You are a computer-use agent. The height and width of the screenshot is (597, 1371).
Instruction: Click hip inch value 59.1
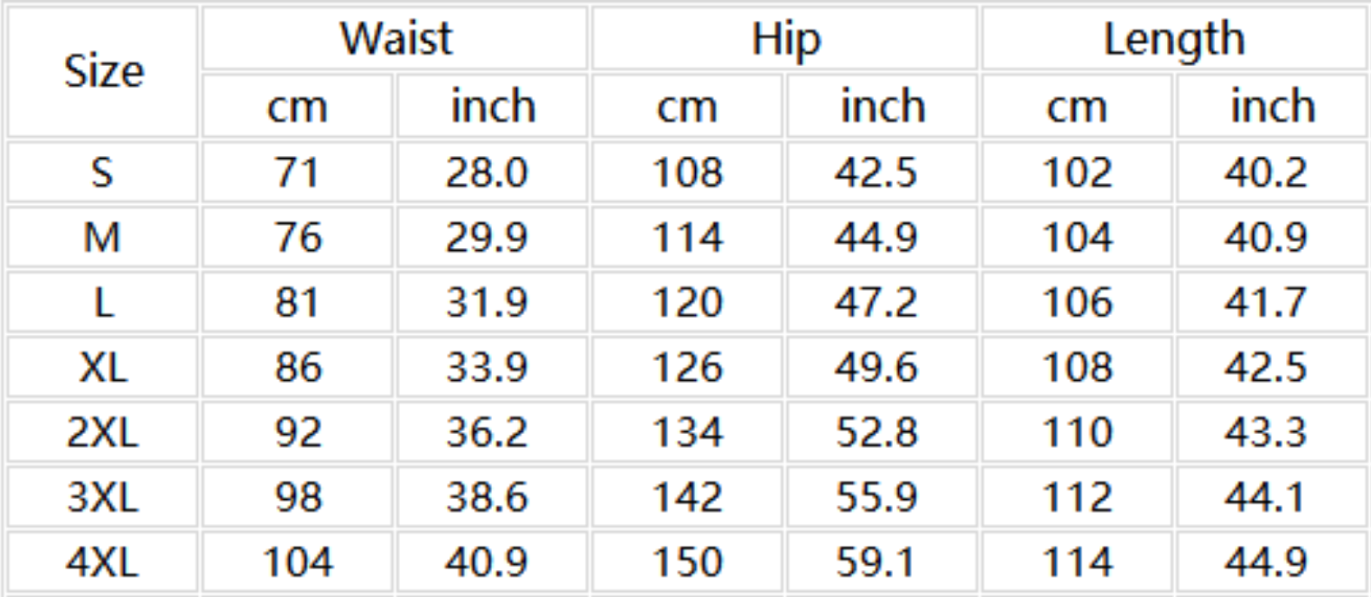click(876, 562)
